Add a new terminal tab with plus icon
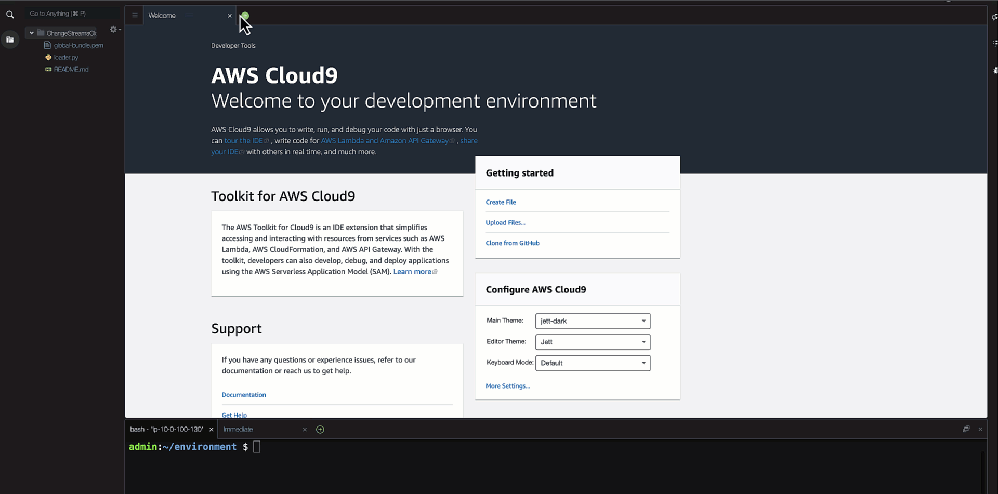The image size is (998, 494). [x=320, y=430]
